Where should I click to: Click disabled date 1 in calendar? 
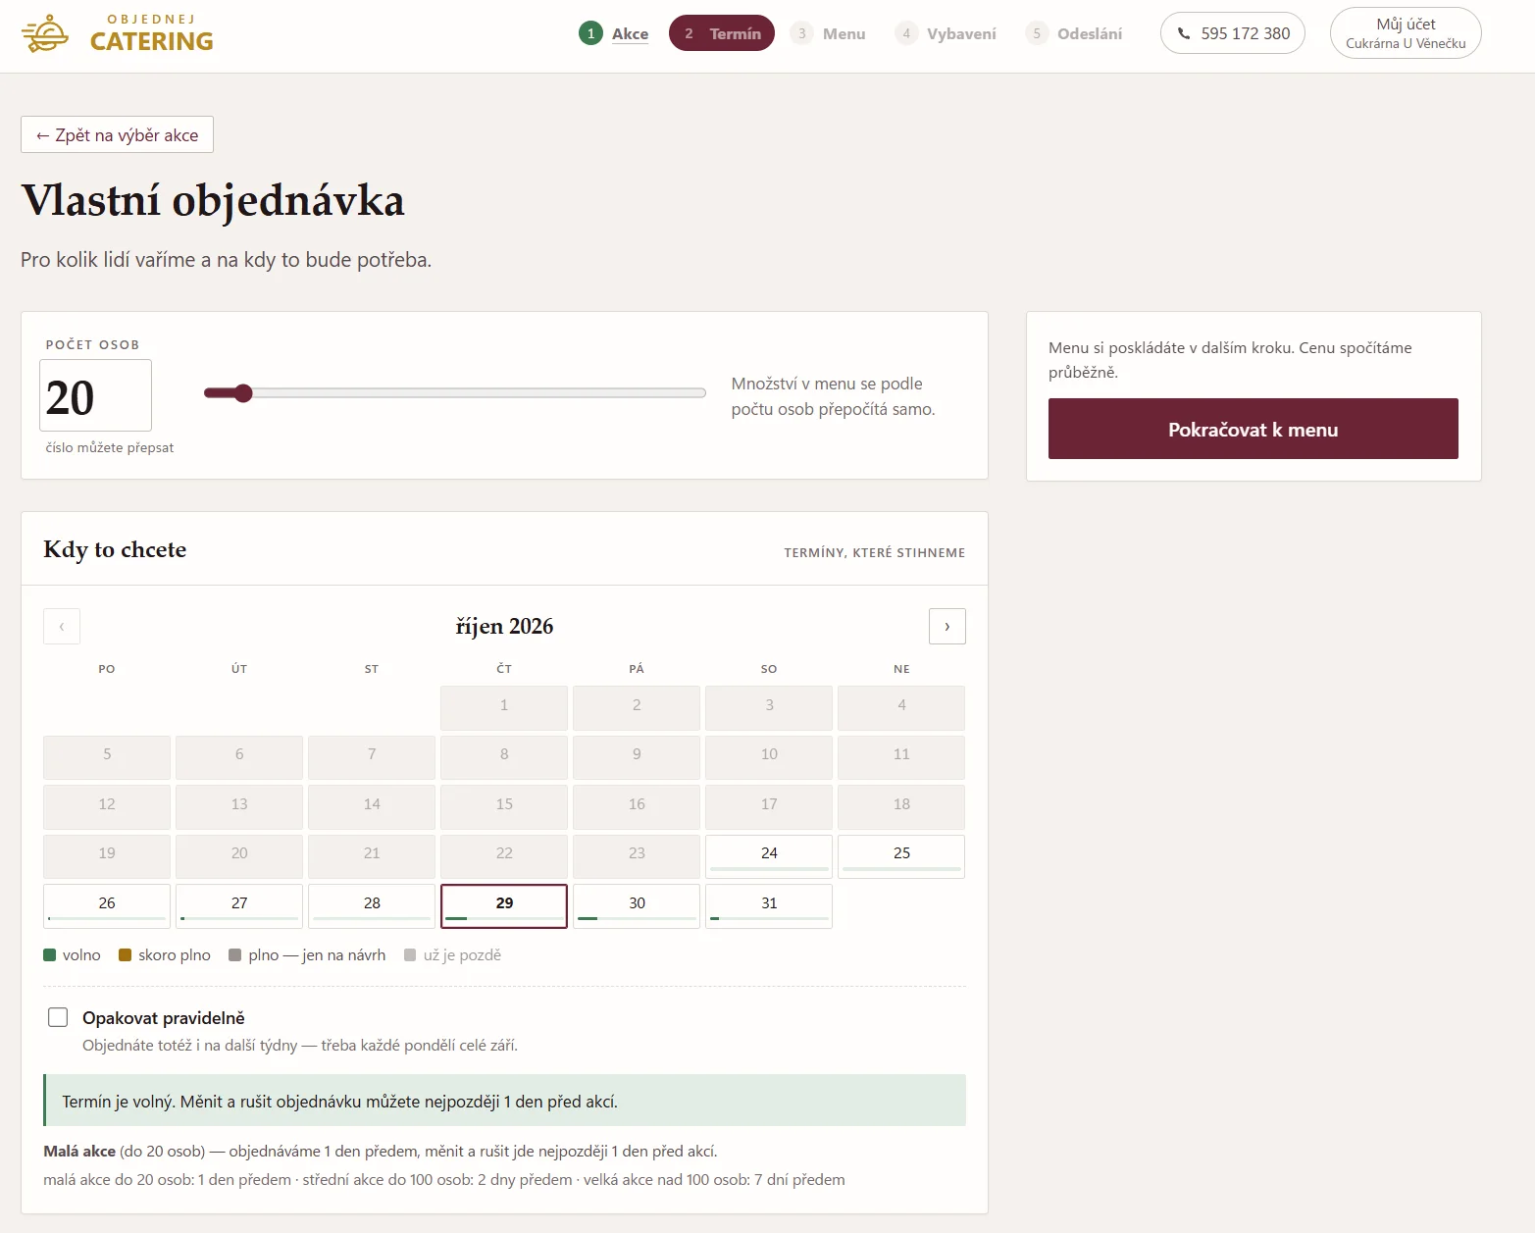(504, 707)
